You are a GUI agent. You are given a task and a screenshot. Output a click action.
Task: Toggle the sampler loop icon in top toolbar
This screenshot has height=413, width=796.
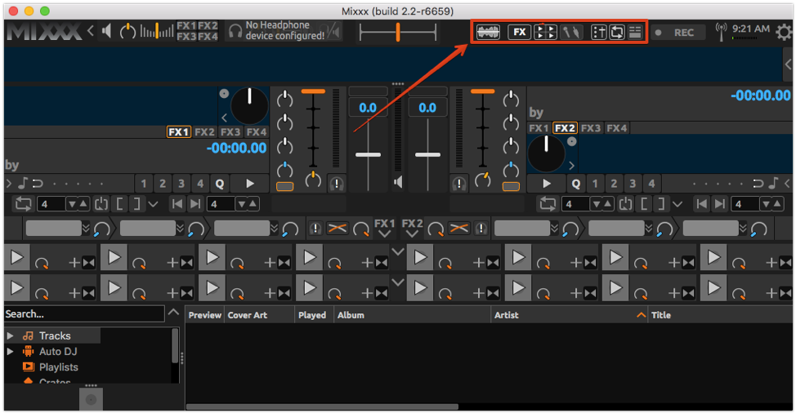coord(617,33)
